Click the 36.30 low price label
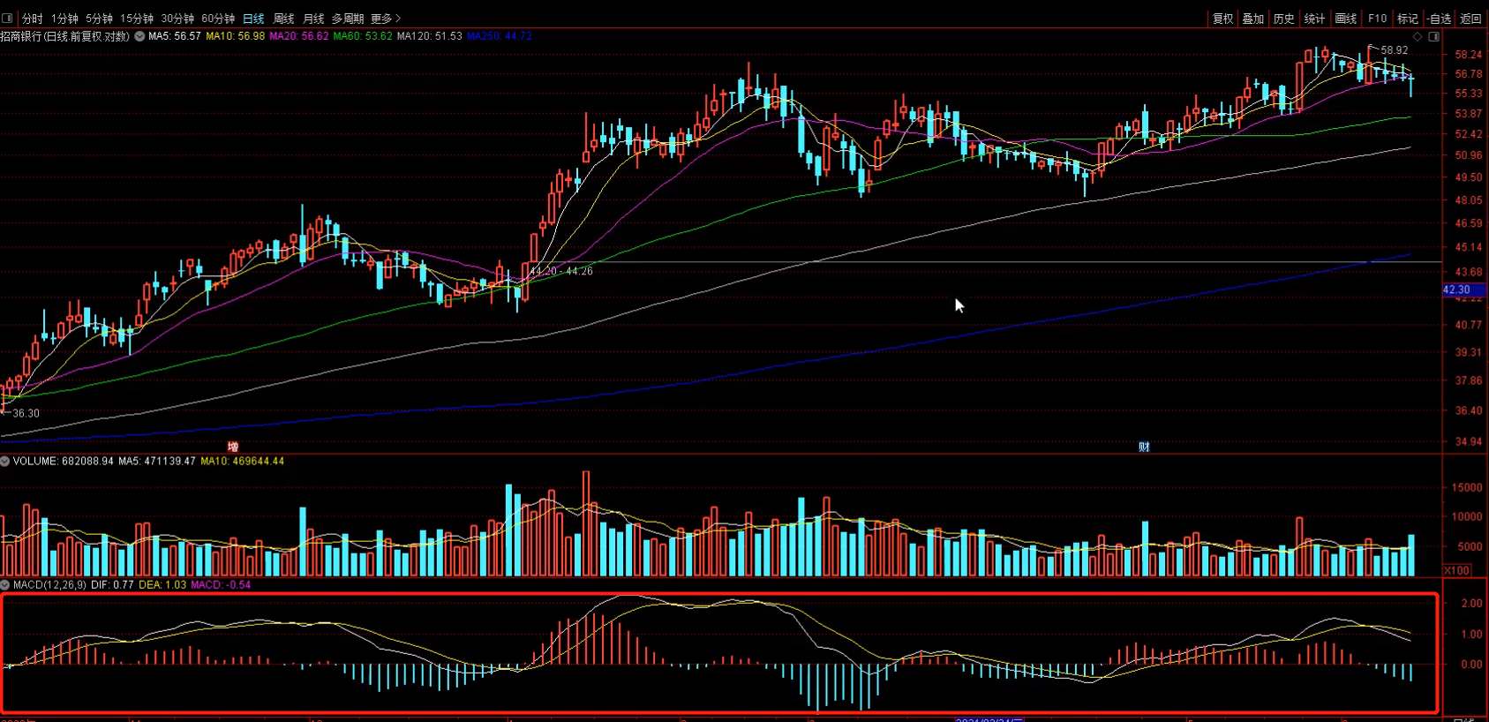The image size is (1489, 722). (26, 413)
